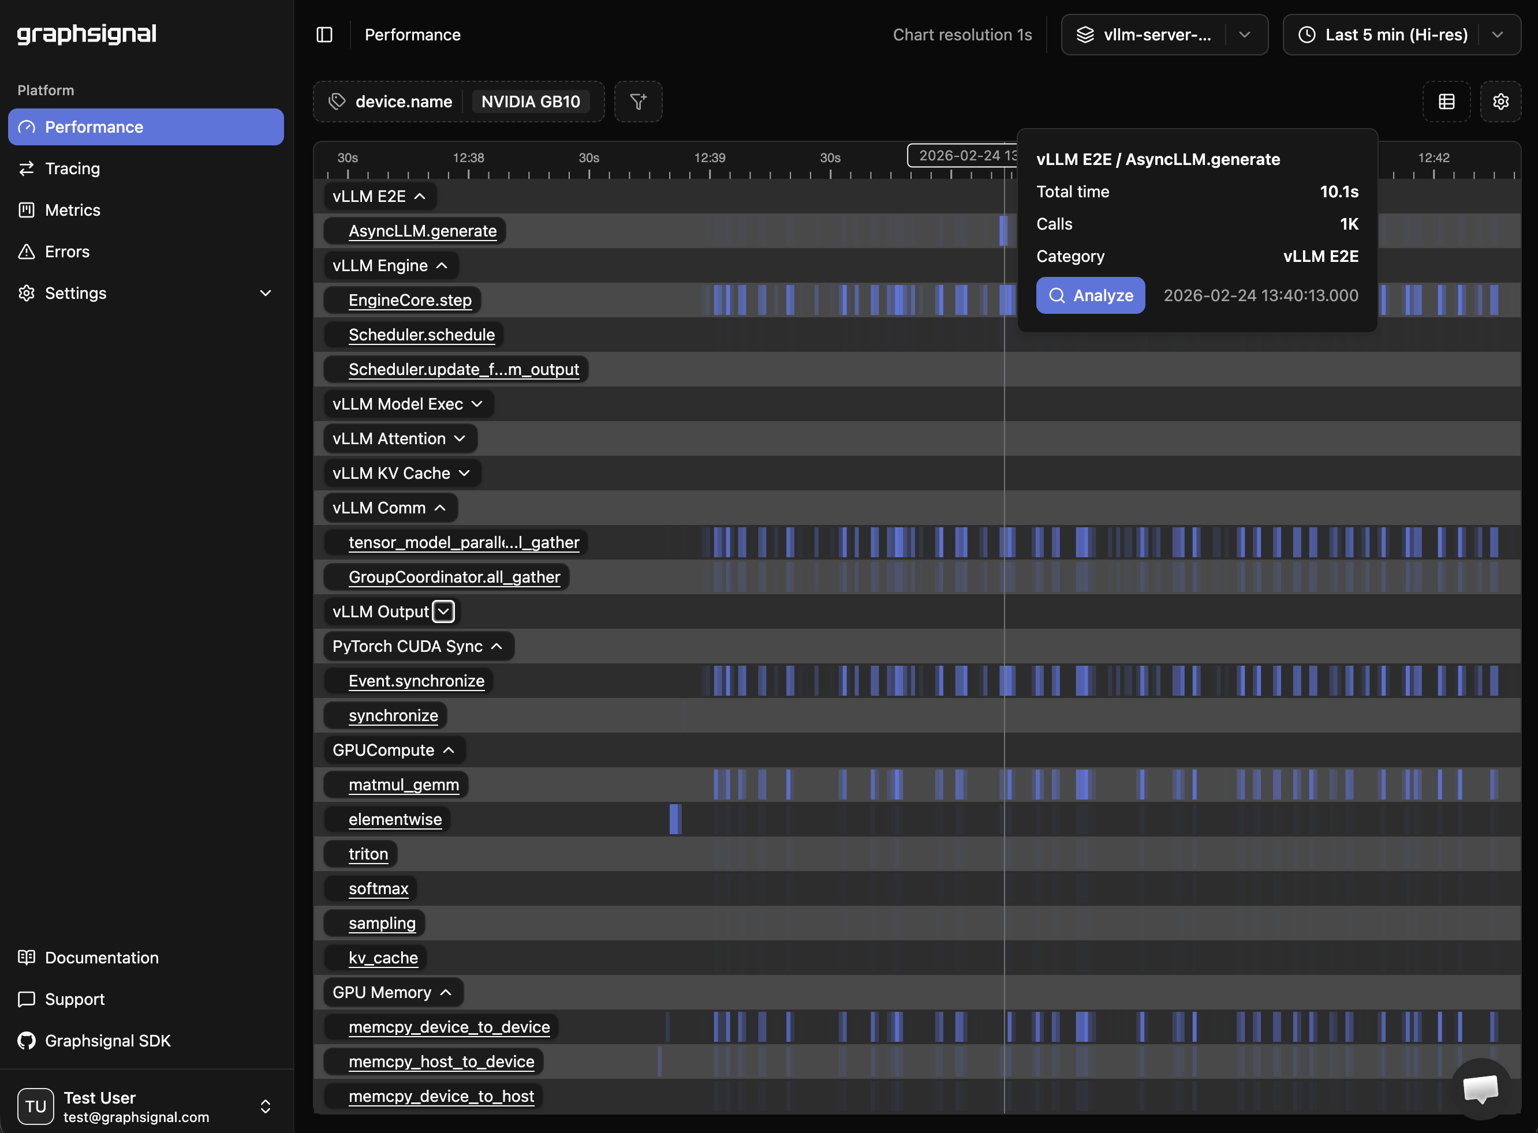
Task: Click the device.name tag icon
Action: (337, 102)
